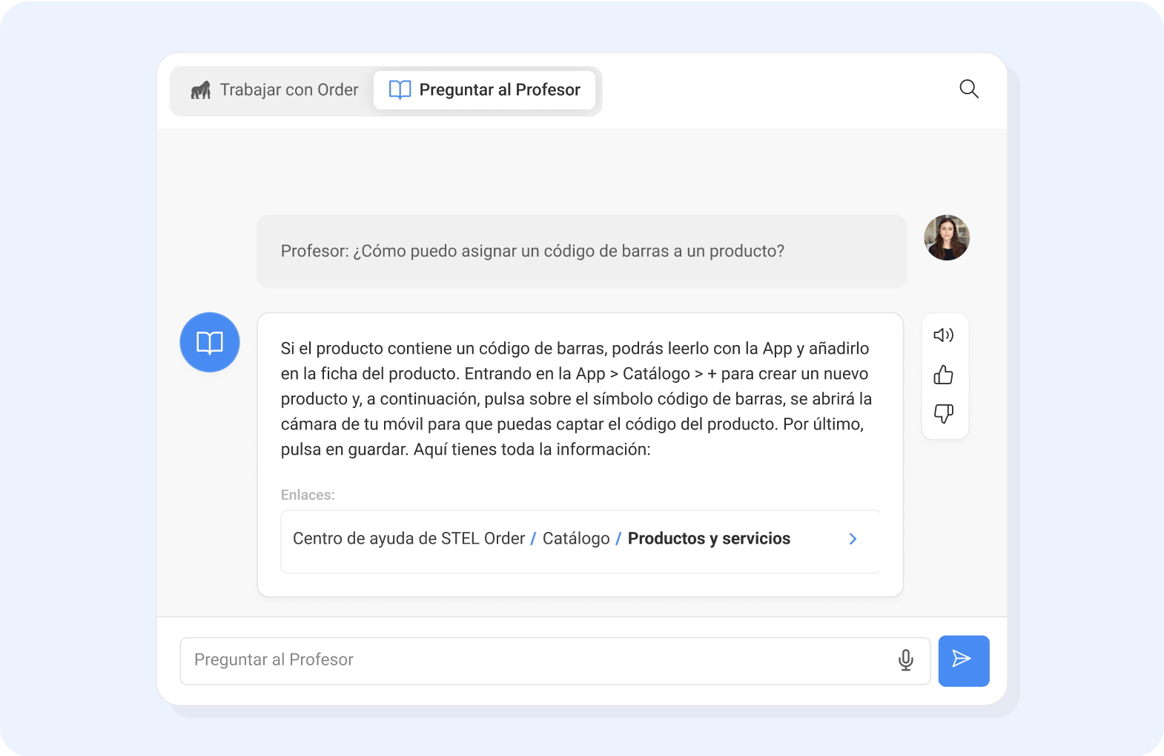Focus the Preguntar al Profesor input field

(x=534, y=660)
